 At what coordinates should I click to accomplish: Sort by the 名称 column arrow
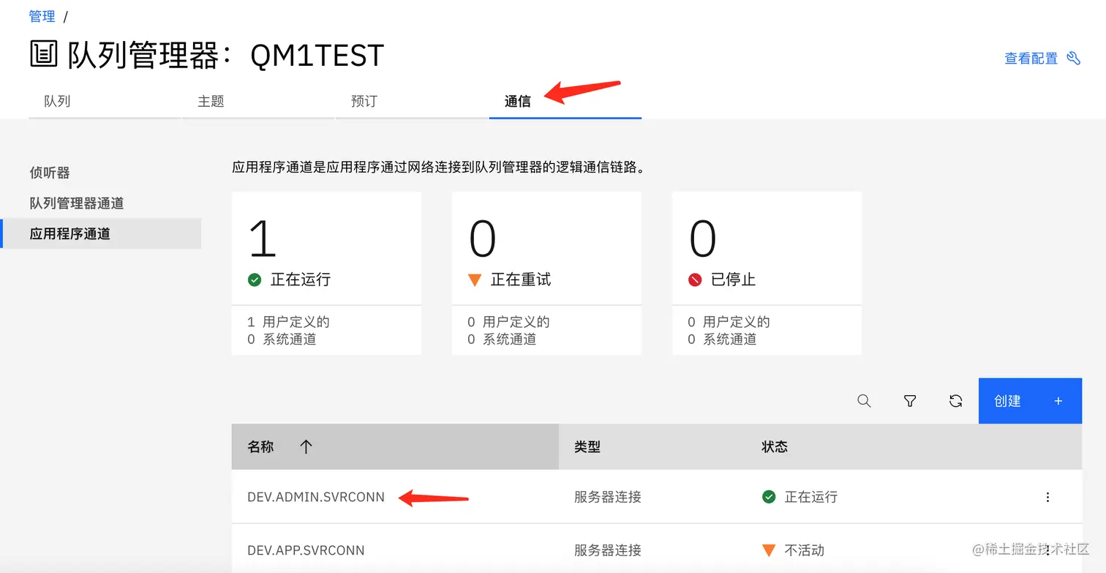coord(306,446)
